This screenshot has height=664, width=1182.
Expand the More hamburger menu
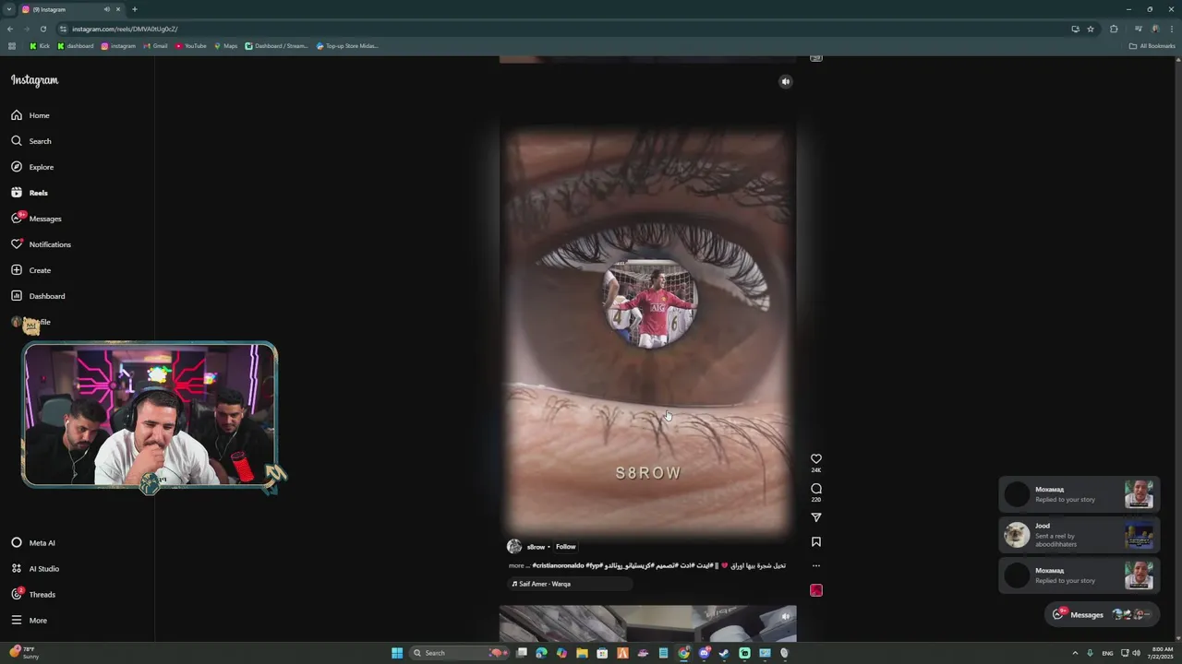tap(29, 621)
